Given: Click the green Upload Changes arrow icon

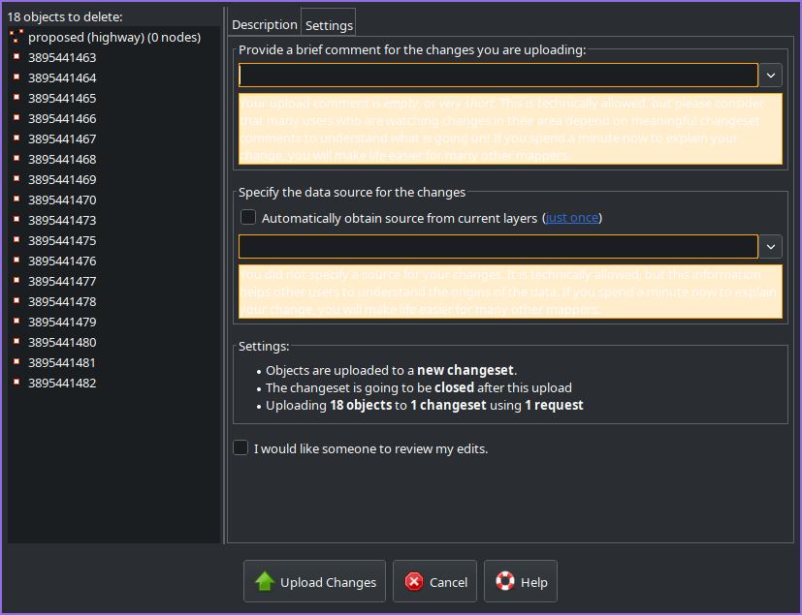Looking at the screenshot, I should 264,581.
